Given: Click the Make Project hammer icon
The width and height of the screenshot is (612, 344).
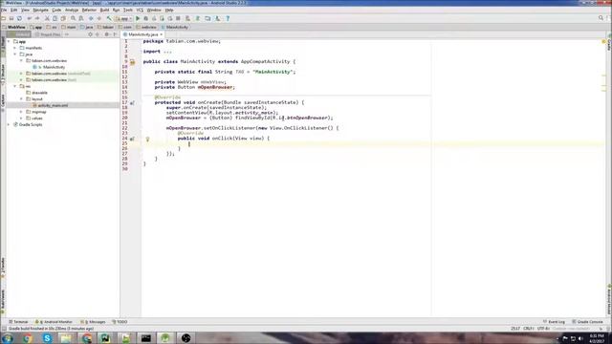Looking at the screenshot, I should 109,18.
